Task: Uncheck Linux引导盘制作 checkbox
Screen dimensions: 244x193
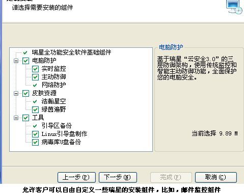Action: click(35, 134)
